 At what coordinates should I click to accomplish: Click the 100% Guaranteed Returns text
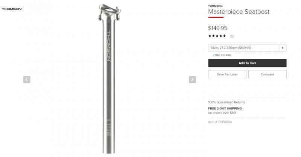coord(227,102)
